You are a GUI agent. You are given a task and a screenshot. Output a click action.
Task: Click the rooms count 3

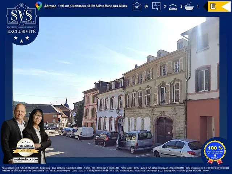165,7
